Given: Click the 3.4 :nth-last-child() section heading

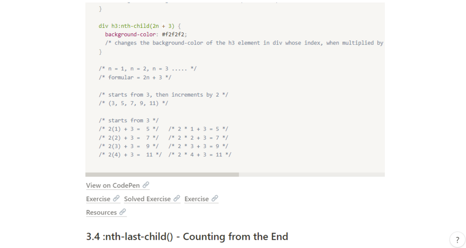Looking at the screenshot, I should pos(187,236).
